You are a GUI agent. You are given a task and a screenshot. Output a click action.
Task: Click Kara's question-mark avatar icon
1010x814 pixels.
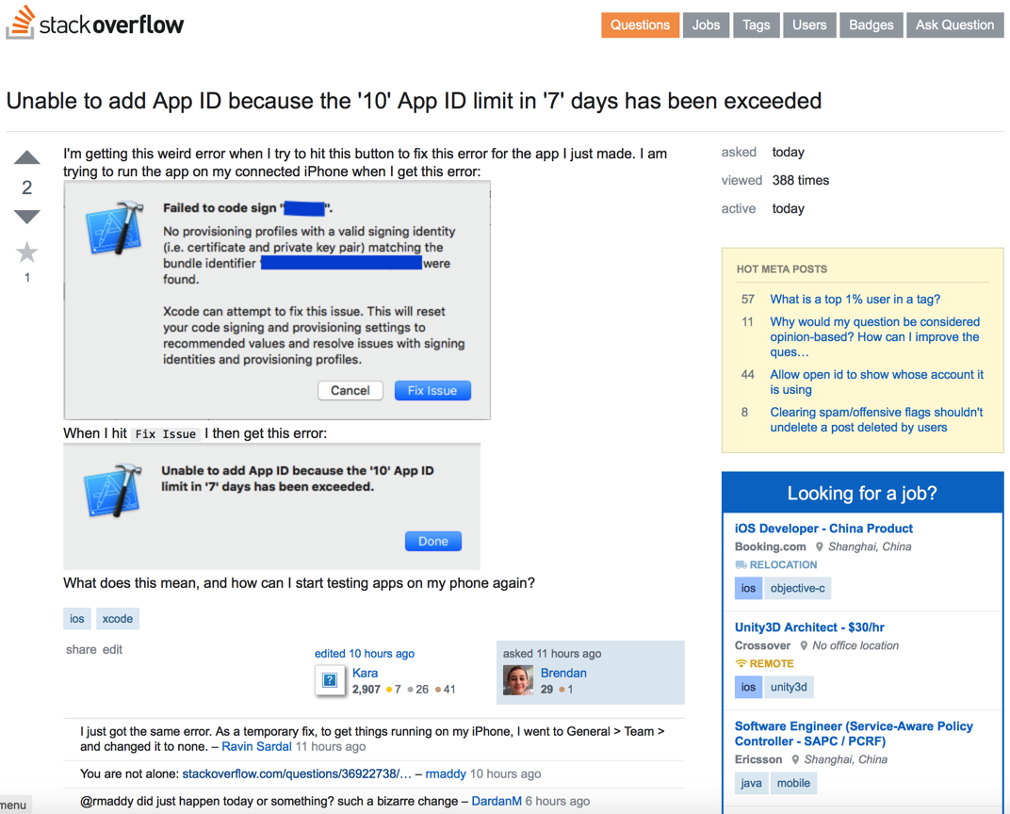329,680
